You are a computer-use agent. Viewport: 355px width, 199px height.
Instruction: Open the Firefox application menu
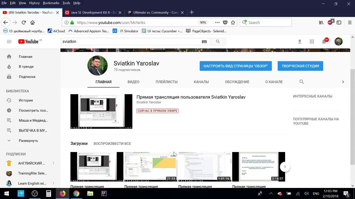click(x=349, y=23)
